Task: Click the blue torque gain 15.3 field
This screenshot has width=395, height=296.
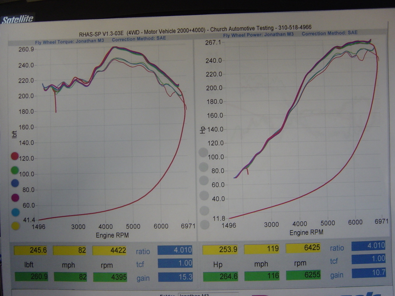Action: pos(175,277)
